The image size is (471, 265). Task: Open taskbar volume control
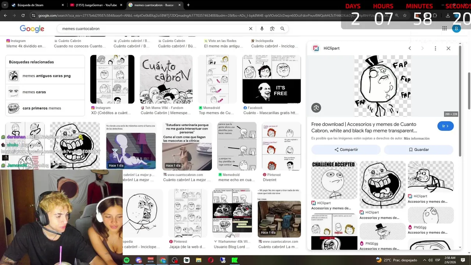point(431,260)
